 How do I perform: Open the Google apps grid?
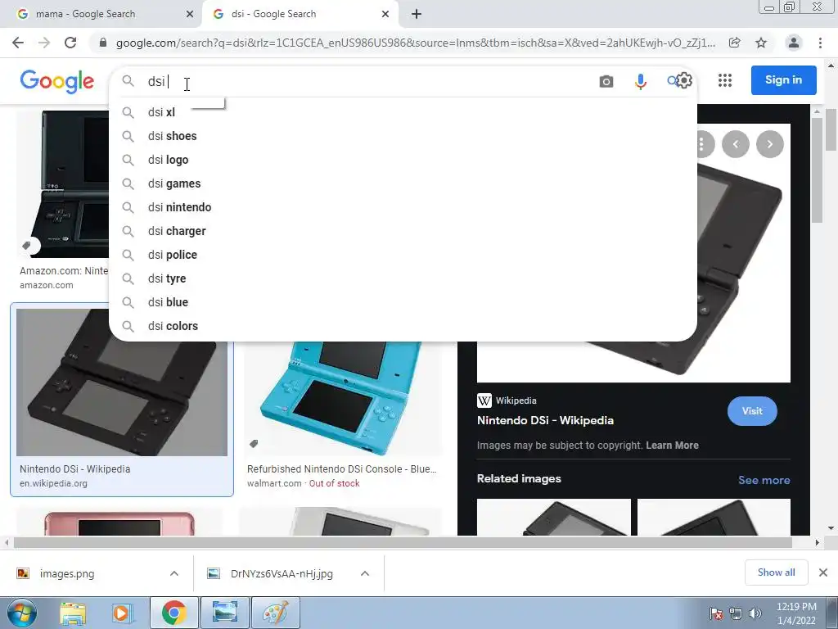[x=725, y=80]
